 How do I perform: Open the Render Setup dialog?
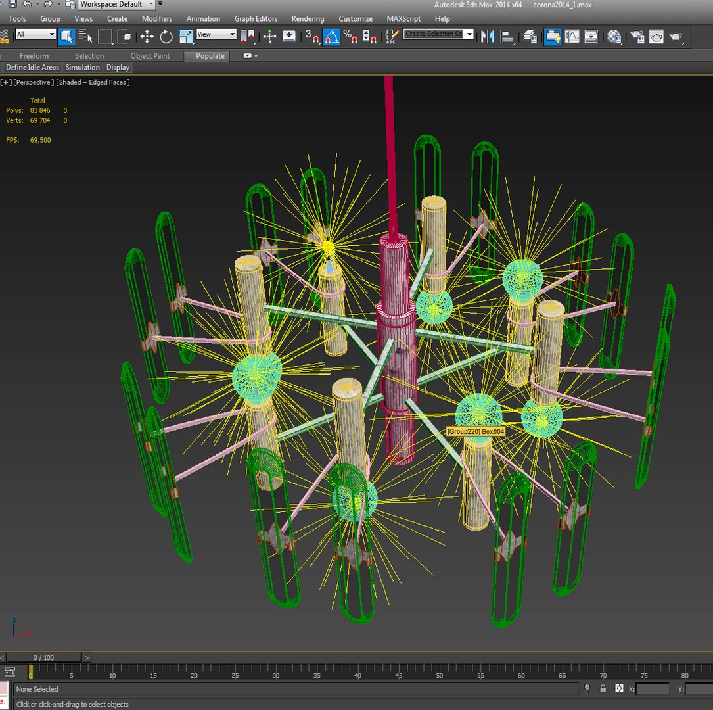pos(637,36)
